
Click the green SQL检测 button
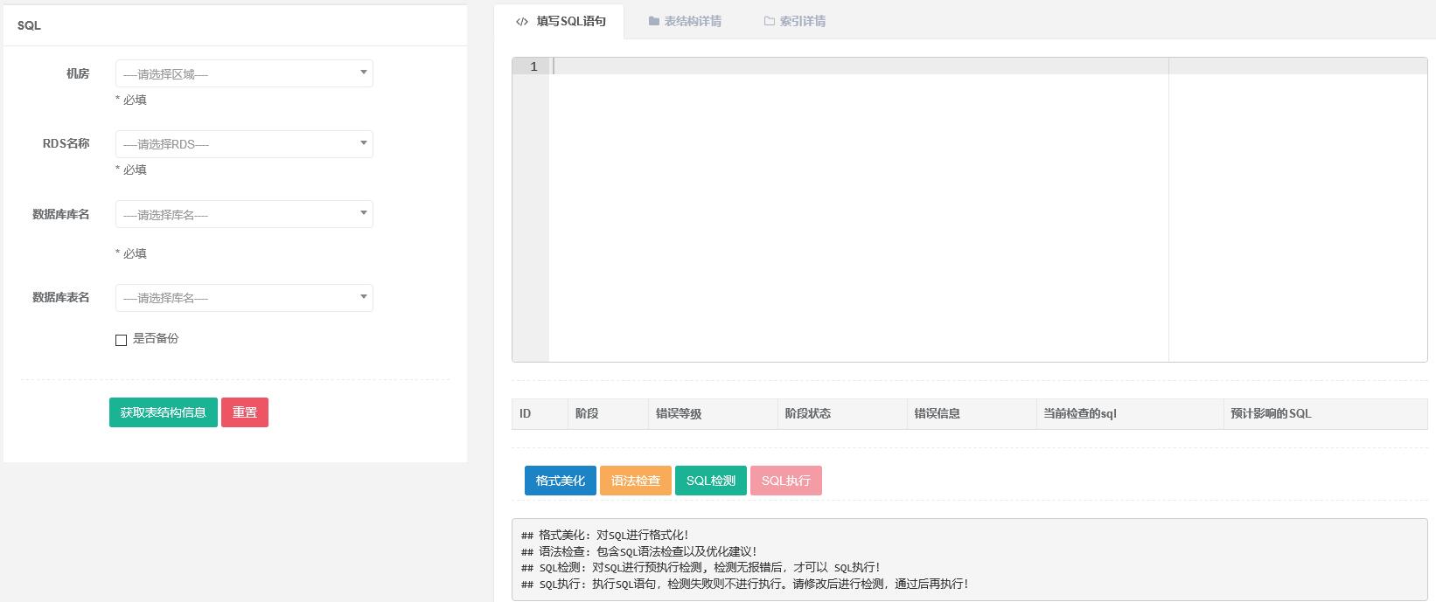710,481
